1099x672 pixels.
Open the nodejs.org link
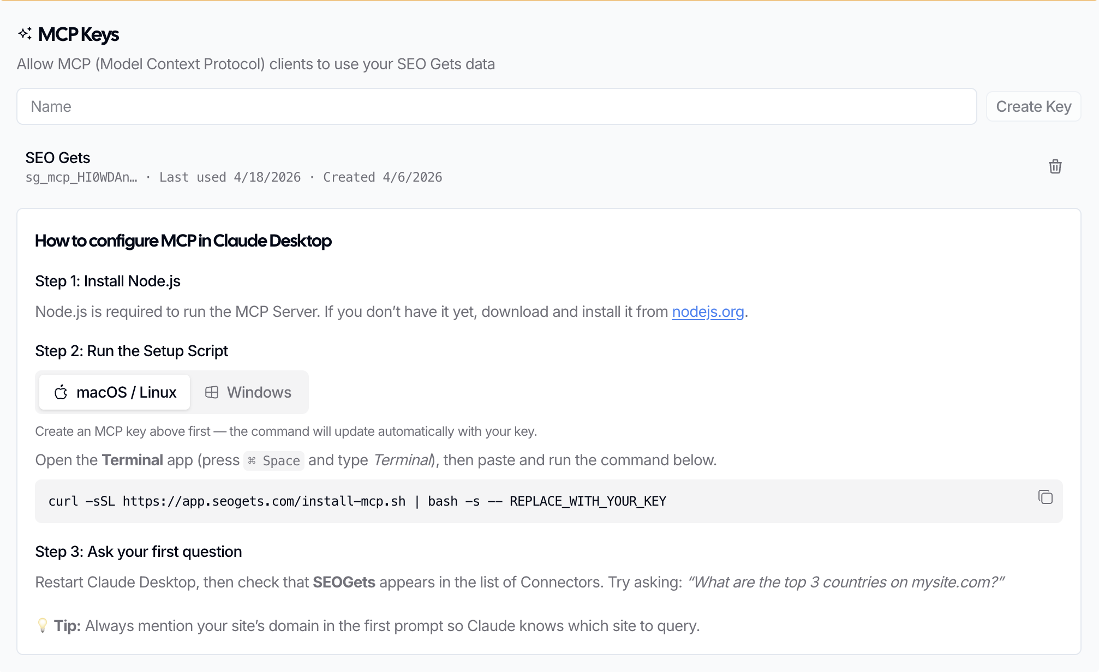pos(708,311)
